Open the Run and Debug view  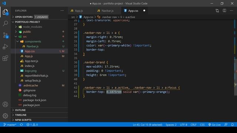point(5,47)
